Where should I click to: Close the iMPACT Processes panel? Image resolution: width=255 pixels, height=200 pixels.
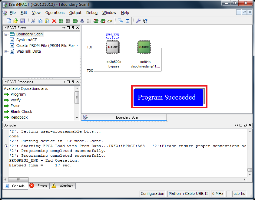(78, 82)
